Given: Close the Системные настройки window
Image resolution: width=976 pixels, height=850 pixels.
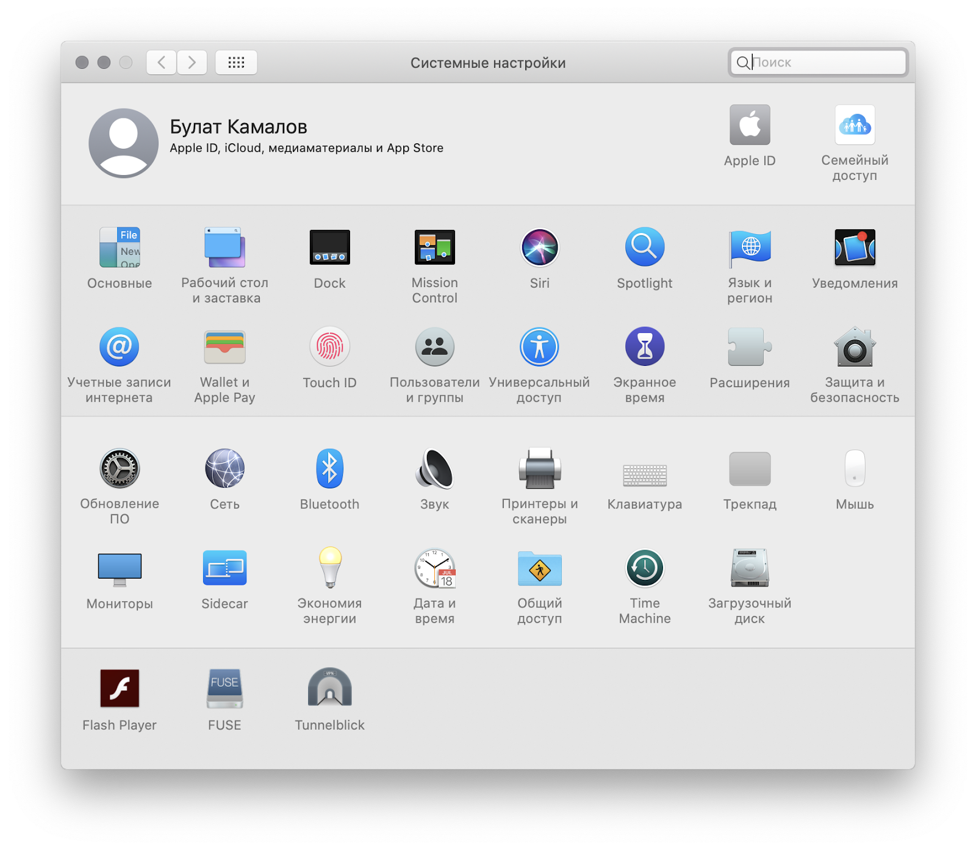Looking at the screenshot, I should pyautogui.click(x=82, y=62).
